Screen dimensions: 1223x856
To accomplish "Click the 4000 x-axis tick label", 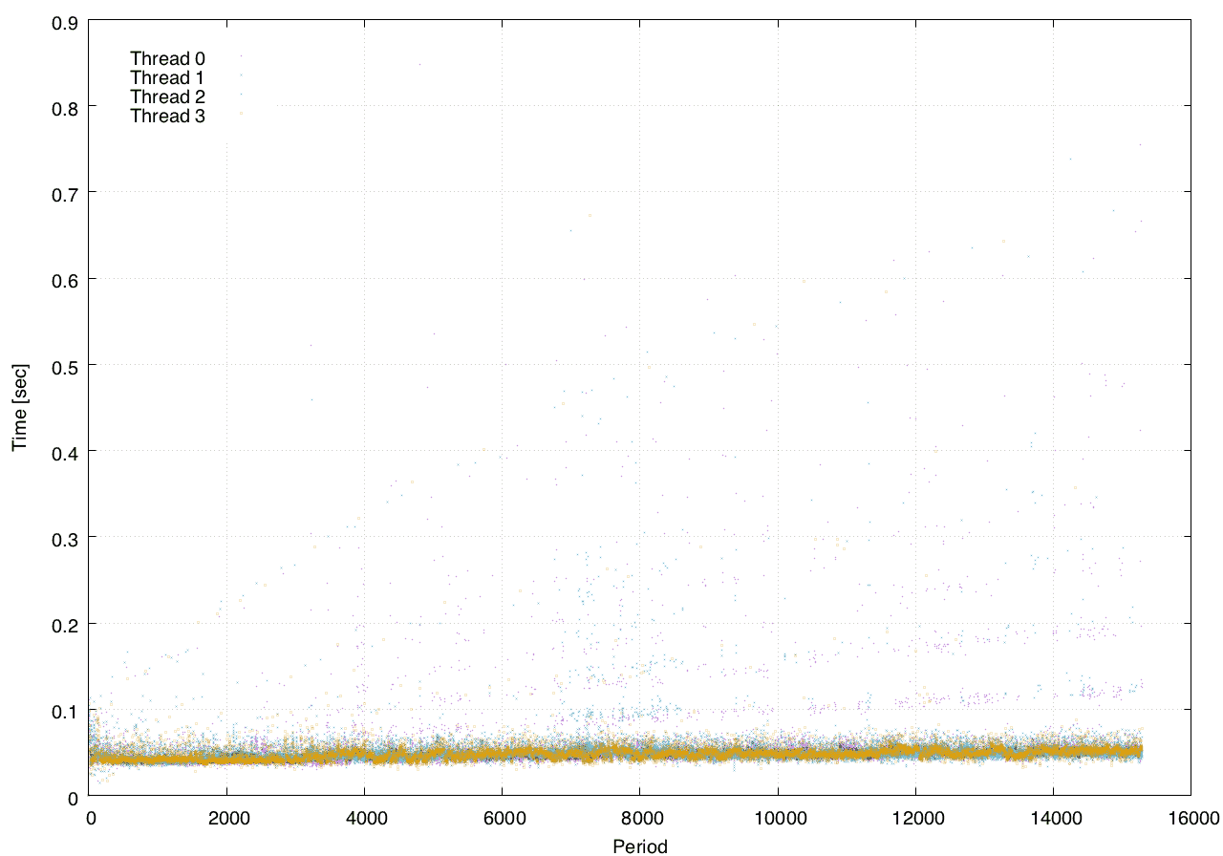I will click(365, 819).
